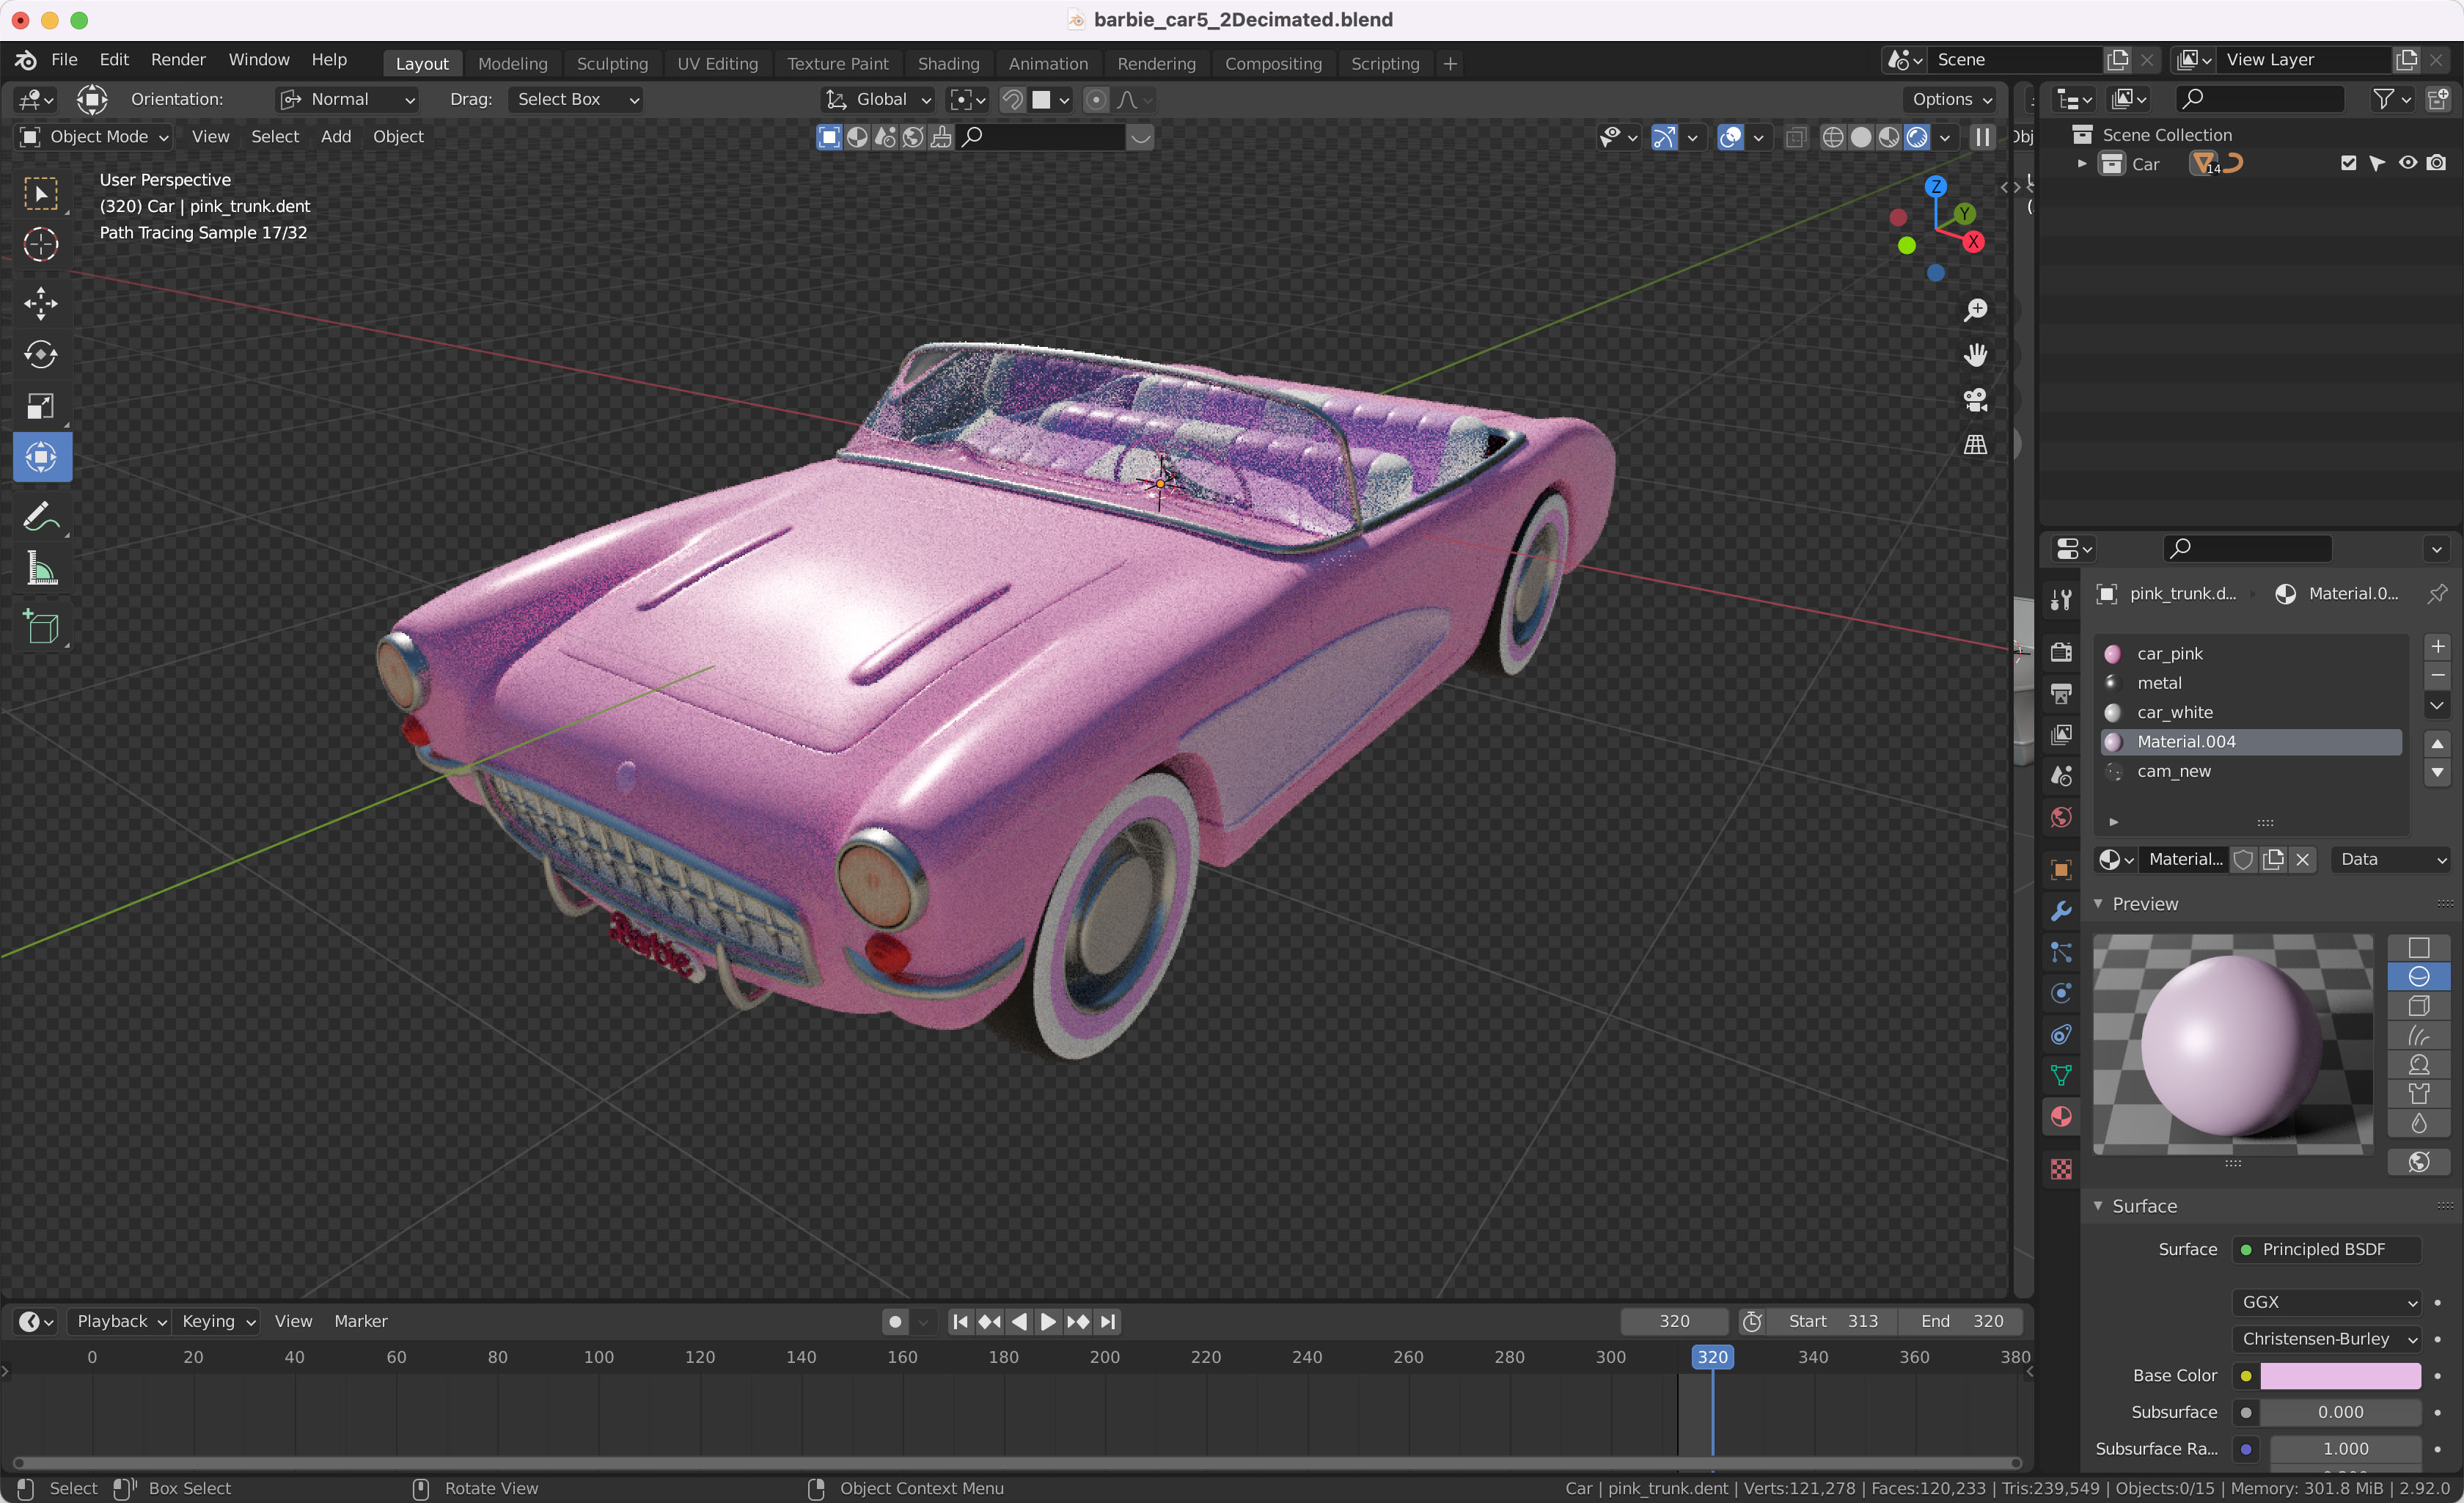Open the Object Data mesh properties tab

click(2061, 1076)
